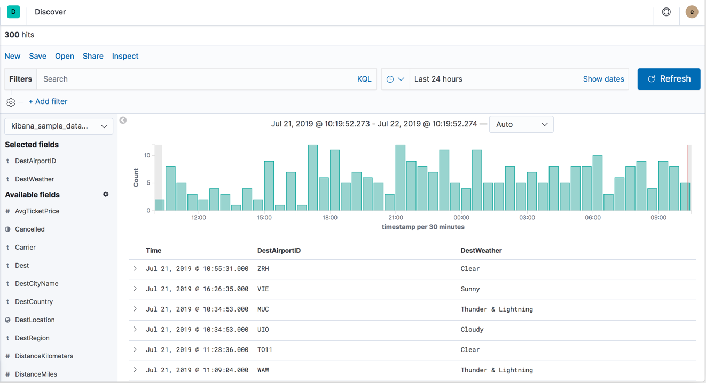706x383 pixels.
Task: Focus the Search query input
Action: pos(195,79)
